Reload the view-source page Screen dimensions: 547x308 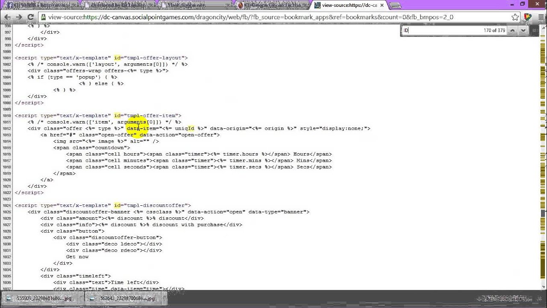point(30,17)
